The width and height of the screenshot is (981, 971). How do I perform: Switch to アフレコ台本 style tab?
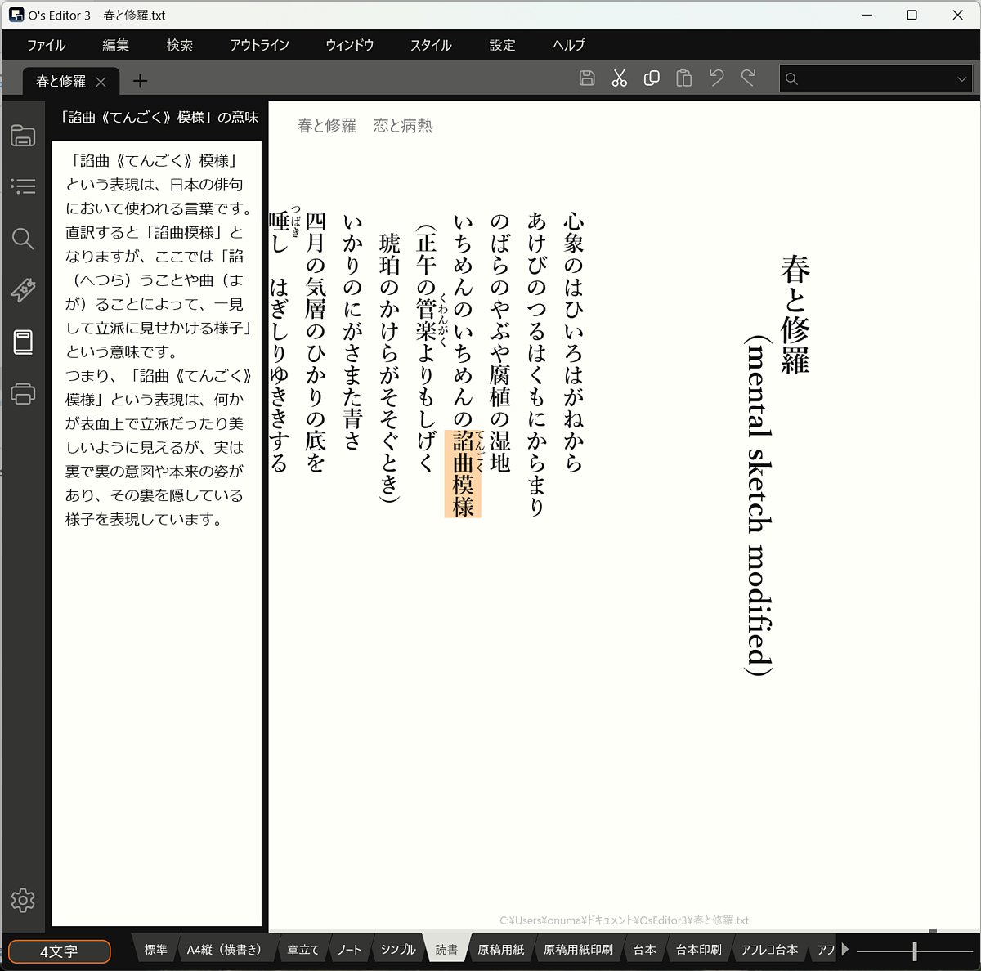click(769, 949)
